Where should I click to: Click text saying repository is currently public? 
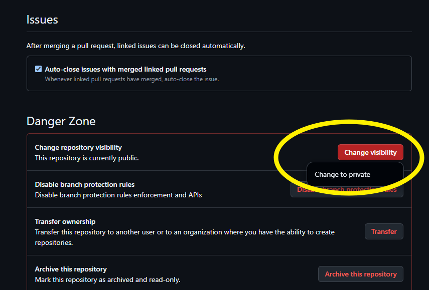[x=87, y=158]
